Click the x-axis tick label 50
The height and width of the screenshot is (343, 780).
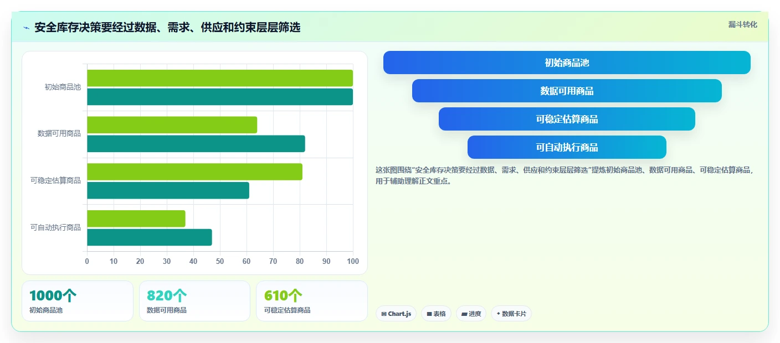220,261
